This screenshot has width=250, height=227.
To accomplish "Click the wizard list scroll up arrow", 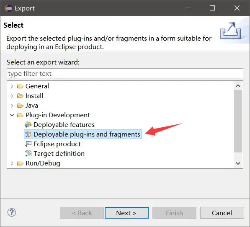I will [238, 86].
